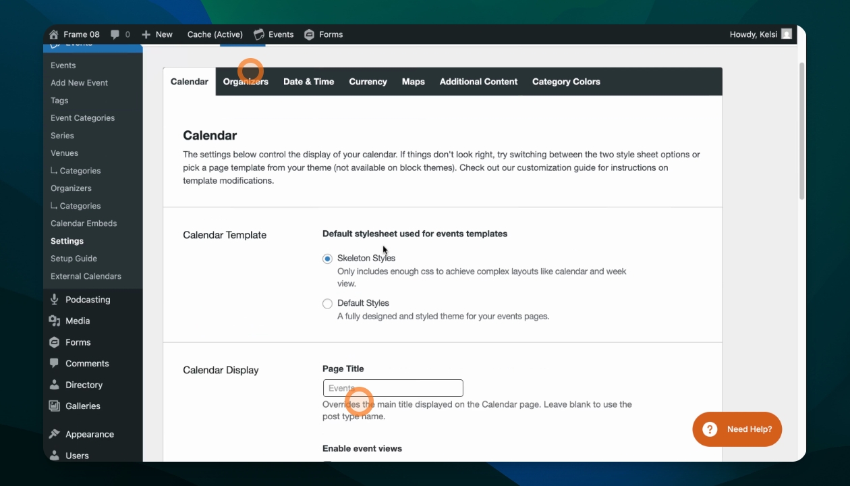Click the Directory person icon in sidebar
Viewport: 850px width, 486px height.
pyautogui.click(x=55, y=385)
